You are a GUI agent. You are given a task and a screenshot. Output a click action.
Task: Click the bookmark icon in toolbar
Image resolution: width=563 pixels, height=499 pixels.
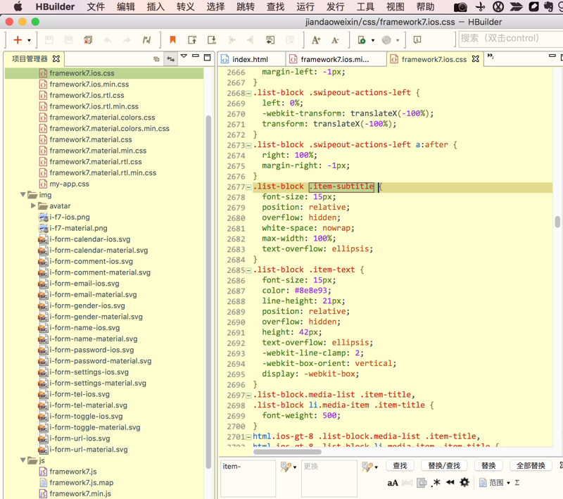tap(172, 40)
